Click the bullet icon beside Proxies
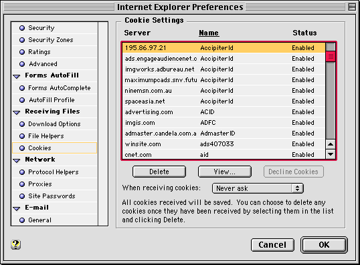Screen dimensions: 360x265 click(22, 184)
